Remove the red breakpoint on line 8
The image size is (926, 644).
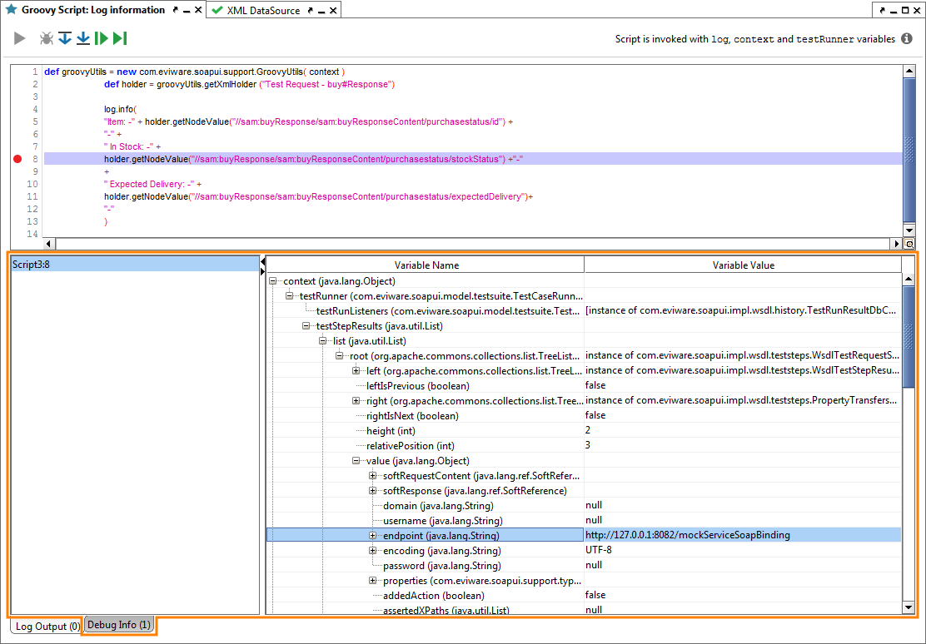point(17,159)
